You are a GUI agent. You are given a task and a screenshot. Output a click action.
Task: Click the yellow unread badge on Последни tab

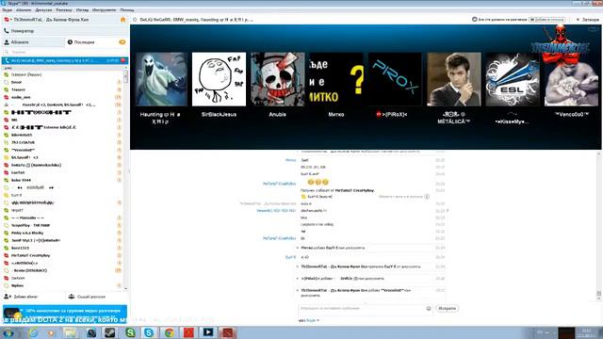(x=122, y=42)
